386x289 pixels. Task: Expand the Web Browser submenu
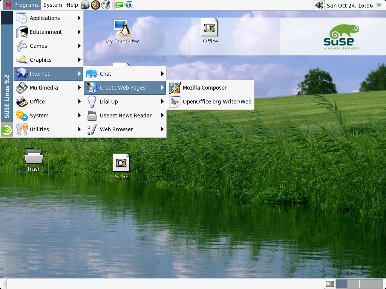[x=125, y=129]
